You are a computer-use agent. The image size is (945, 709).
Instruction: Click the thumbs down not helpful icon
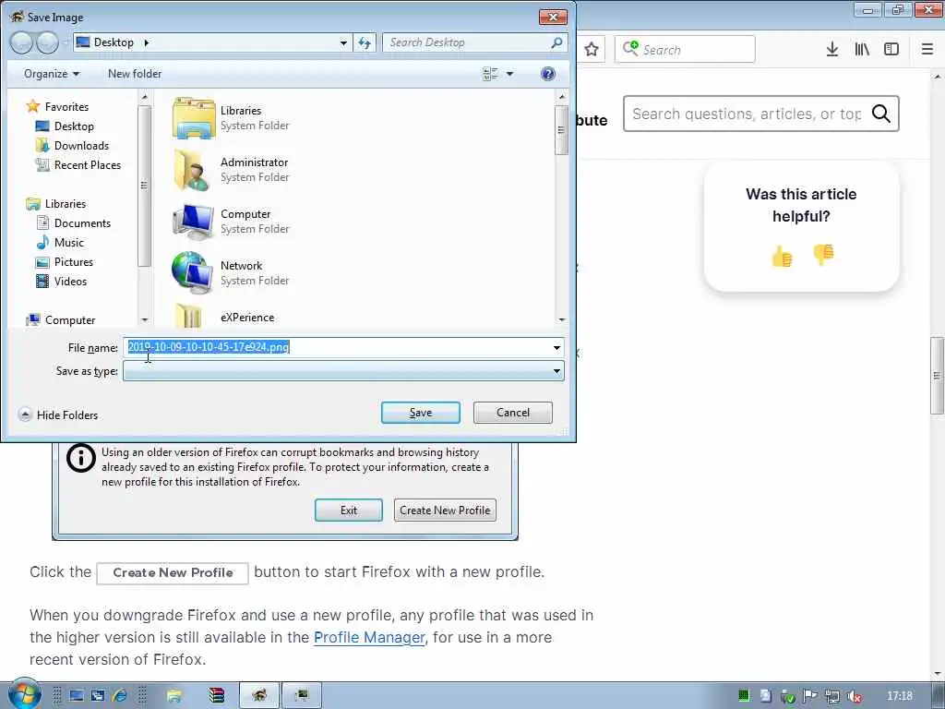coord(822,254)
